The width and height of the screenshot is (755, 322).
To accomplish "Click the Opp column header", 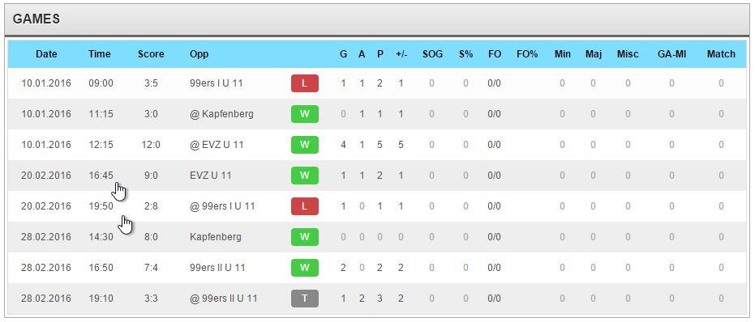I will (199, 54).
